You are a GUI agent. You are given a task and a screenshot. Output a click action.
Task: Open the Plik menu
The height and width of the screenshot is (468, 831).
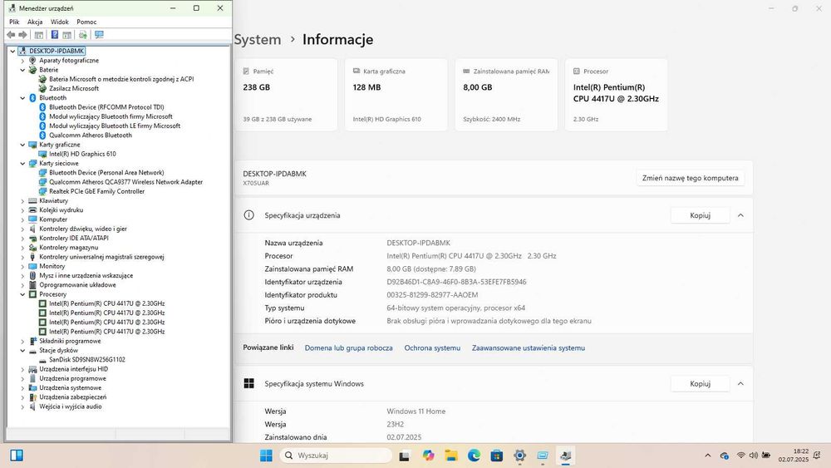click(x=14, y=22)
